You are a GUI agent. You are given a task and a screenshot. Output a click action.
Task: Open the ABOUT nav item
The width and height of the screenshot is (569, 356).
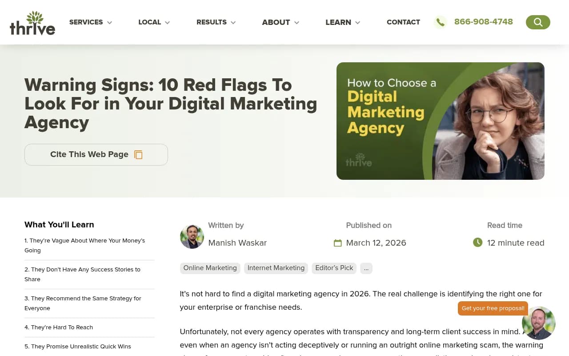[276, 22]
